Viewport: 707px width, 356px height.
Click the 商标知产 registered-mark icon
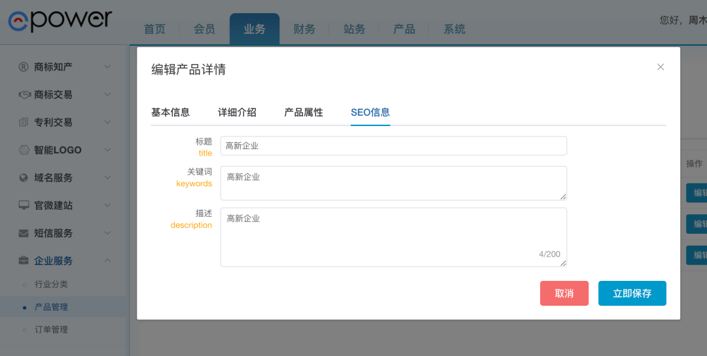pos(24,67)
